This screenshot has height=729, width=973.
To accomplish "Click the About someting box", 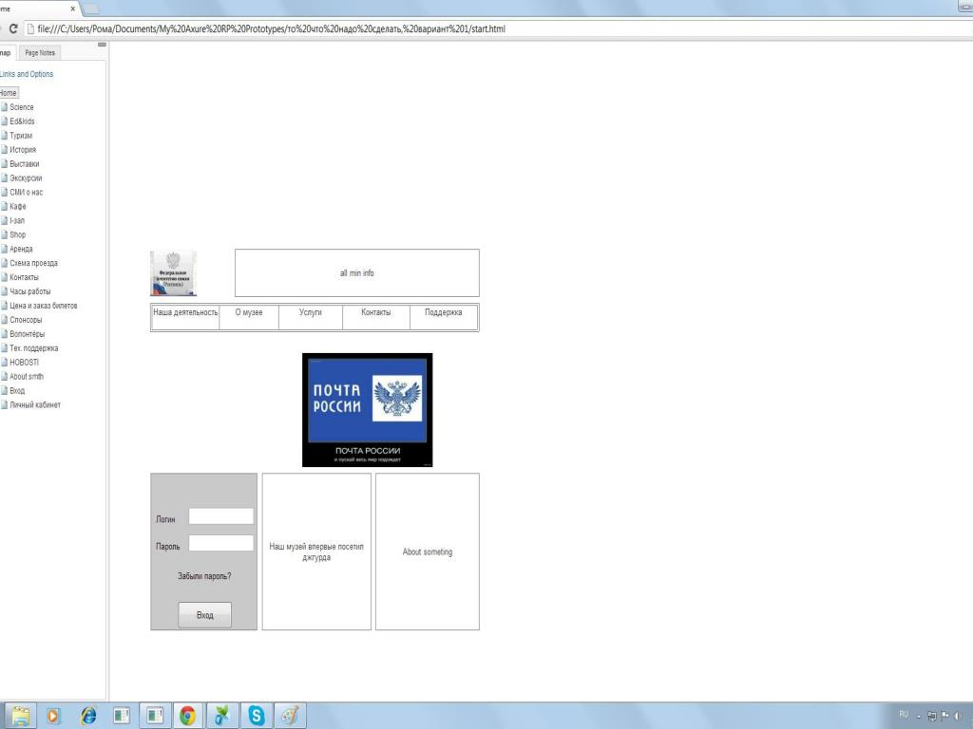I will tap(428, 551).
